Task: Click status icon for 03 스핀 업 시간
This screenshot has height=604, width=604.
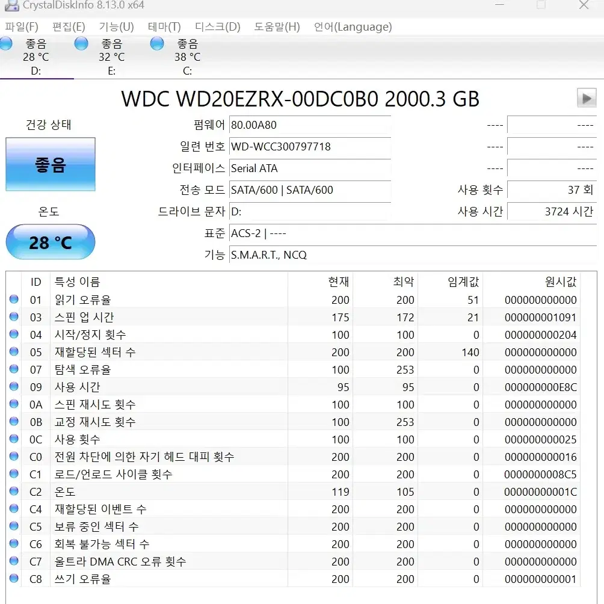Action: pyautogui.click(x=14, y=316)
